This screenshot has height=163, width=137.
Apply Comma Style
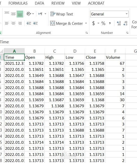[x=110, y=23]
